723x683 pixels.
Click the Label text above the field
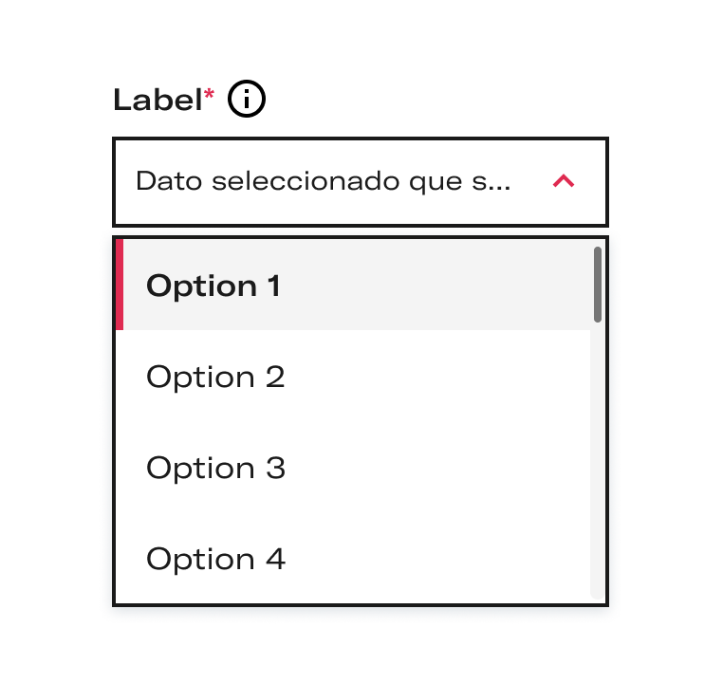pos(158,100)
